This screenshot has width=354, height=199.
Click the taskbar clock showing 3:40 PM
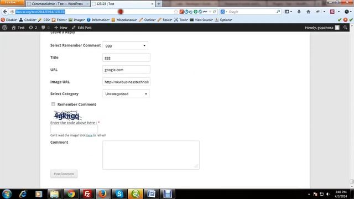(x=341, y=194)
